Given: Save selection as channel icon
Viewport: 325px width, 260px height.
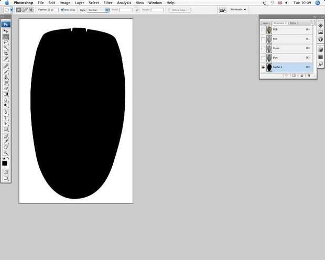Looking at the screenshot, I should [294, 75].
